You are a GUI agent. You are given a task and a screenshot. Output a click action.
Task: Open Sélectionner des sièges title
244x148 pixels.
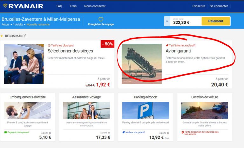coord(70,51)
